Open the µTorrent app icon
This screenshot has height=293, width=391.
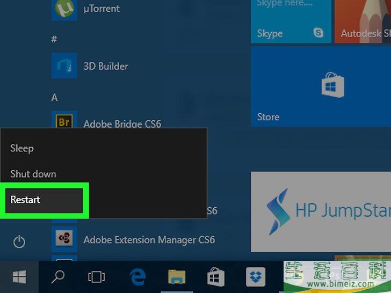click(64, 9)
